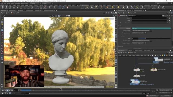
Task: Switch to the Render View tab
Action: coord(21,11)
